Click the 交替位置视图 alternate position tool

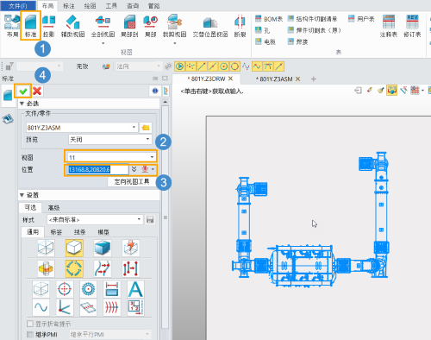point(210,26)
